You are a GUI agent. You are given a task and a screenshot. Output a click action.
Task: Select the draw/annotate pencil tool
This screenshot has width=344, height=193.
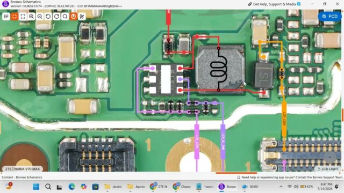(x=82, y=17)
